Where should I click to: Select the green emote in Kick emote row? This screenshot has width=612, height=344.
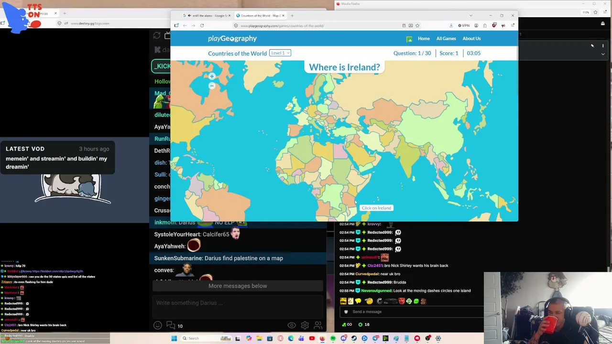(x=416, y=301)
